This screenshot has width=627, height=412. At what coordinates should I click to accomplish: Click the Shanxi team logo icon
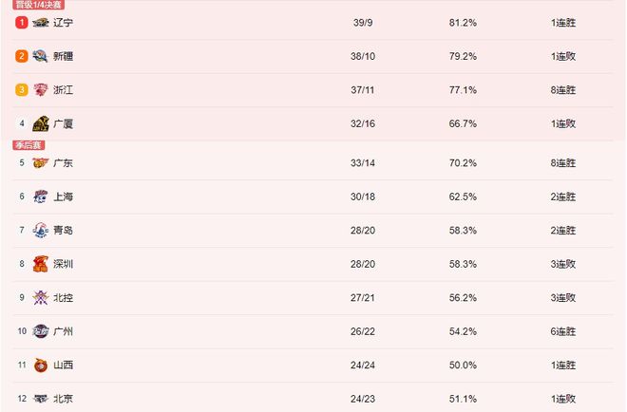point(41,365)
